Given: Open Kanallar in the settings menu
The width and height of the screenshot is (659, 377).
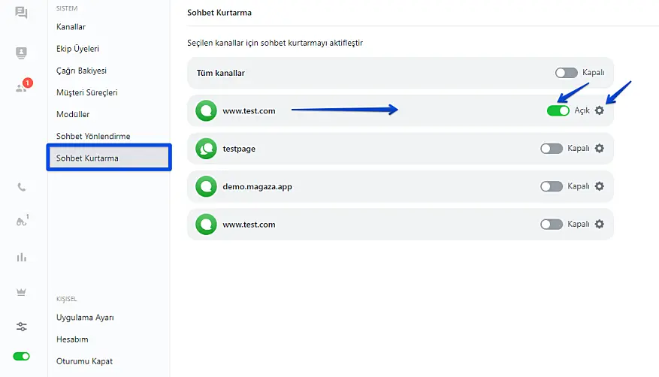Looking at the screenshot, I should point(71,27).
